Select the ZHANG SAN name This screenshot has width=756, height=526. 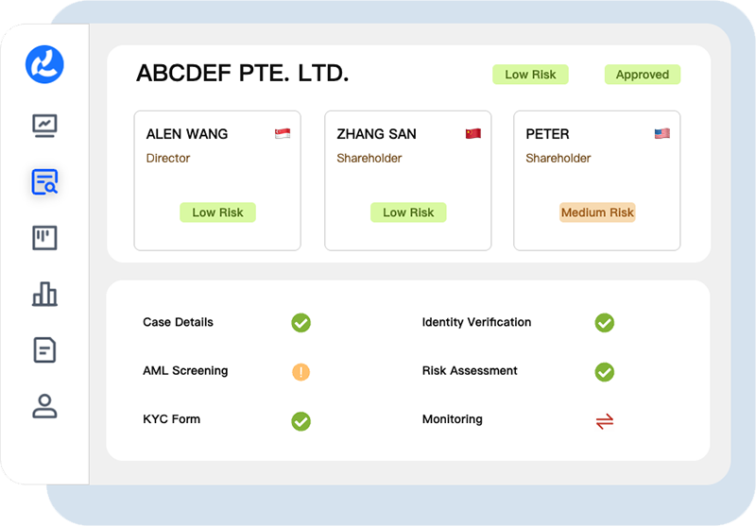[376, 134]
